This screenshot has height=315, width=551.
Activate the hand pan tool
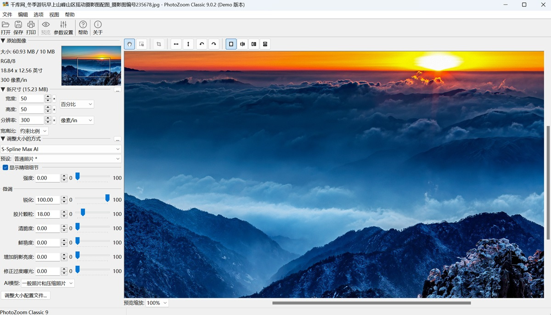(x=129, y=44)
